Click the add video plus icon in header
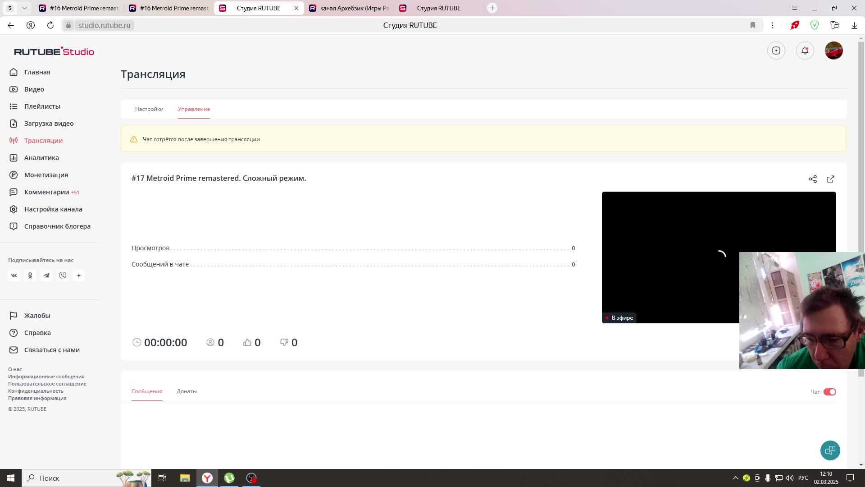Image resolution: width=865 pixels, height=487 pixels. tap(776, 51)
